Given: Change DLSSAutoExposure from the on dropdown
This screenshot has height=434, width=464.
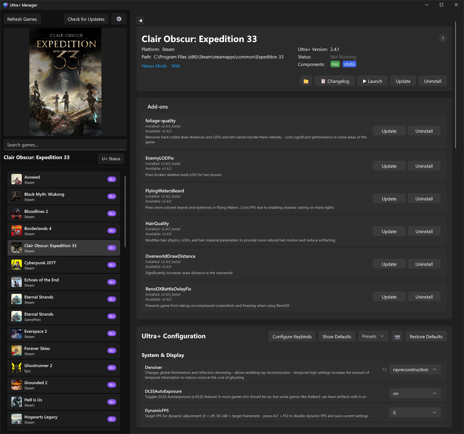Looking at the screenshot, I should click(414, 393).
